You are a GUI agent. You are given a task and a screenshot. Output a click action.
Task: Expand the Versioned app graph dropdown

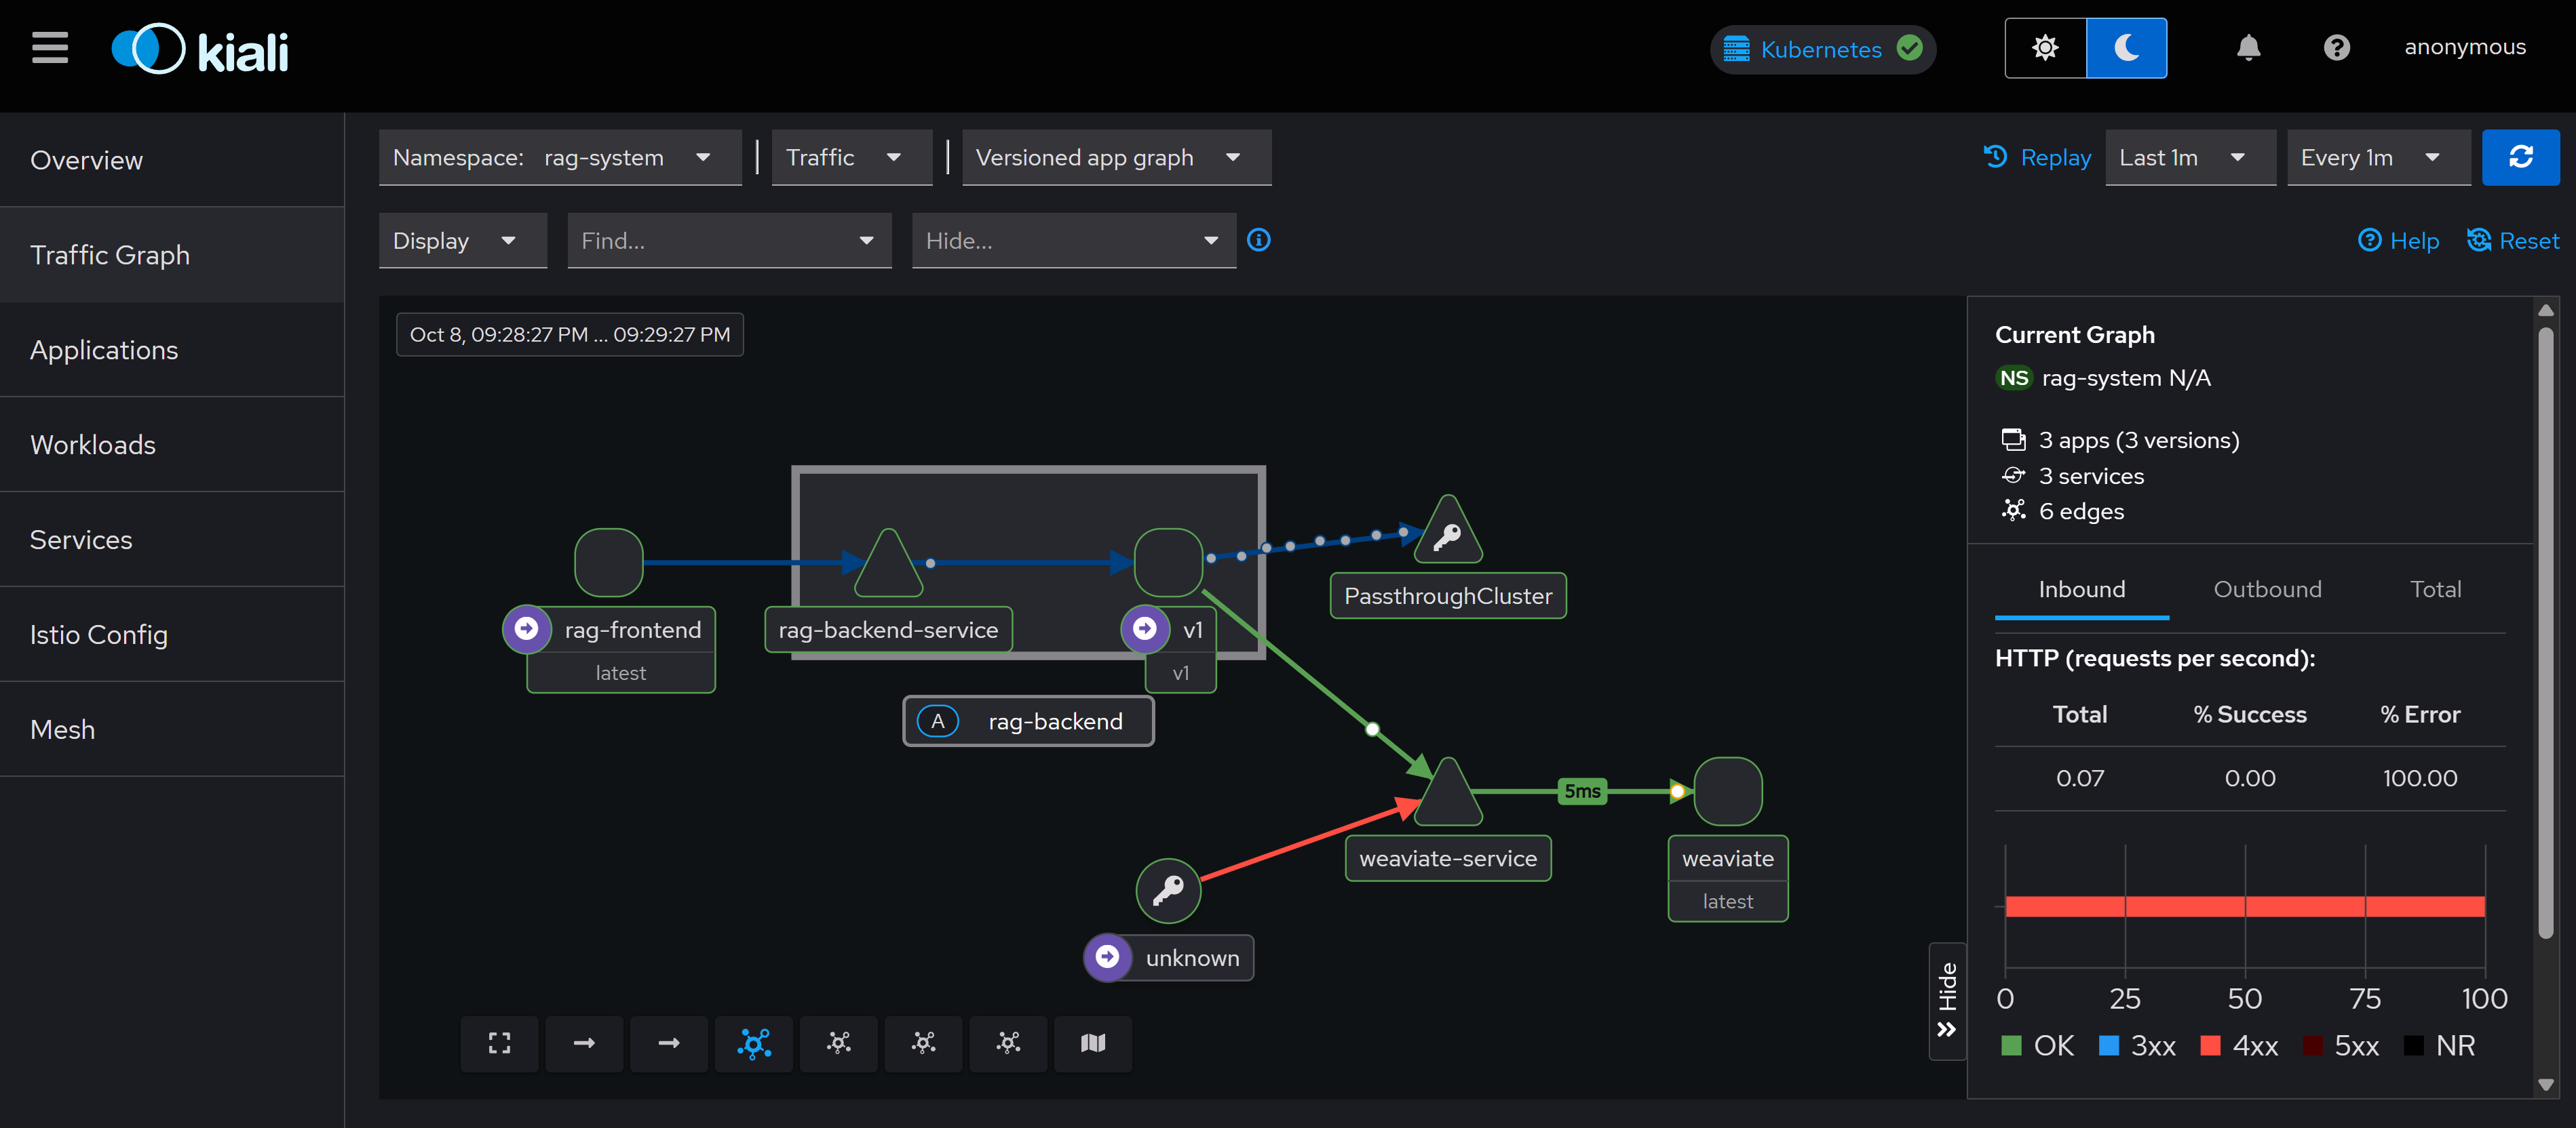coord(1115,157)
